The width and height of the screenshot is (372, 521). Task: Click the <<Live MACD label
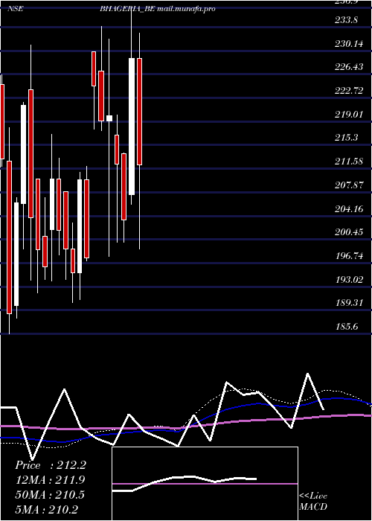(313, 501)
